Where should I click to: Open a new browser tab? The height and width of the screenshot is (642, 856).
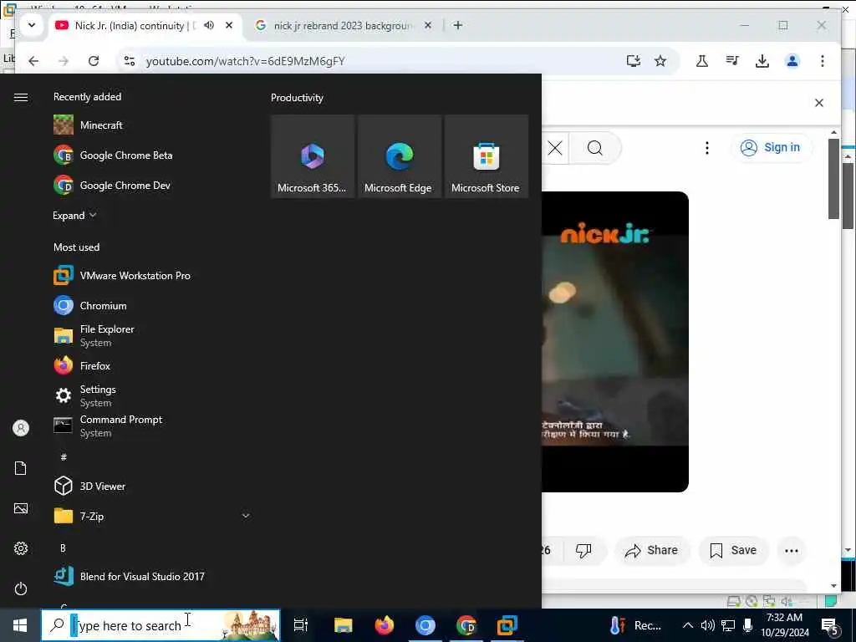pos(458,25)
